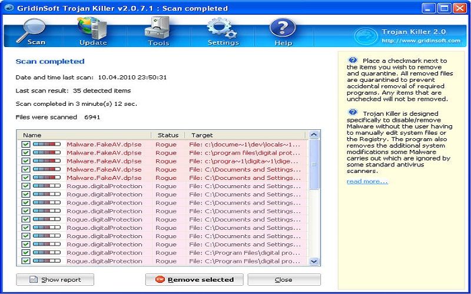Image resolution: width=471 pixels, height=294 pixels.
Task: Open the Settings gears icon
Action: click(222, 28)
